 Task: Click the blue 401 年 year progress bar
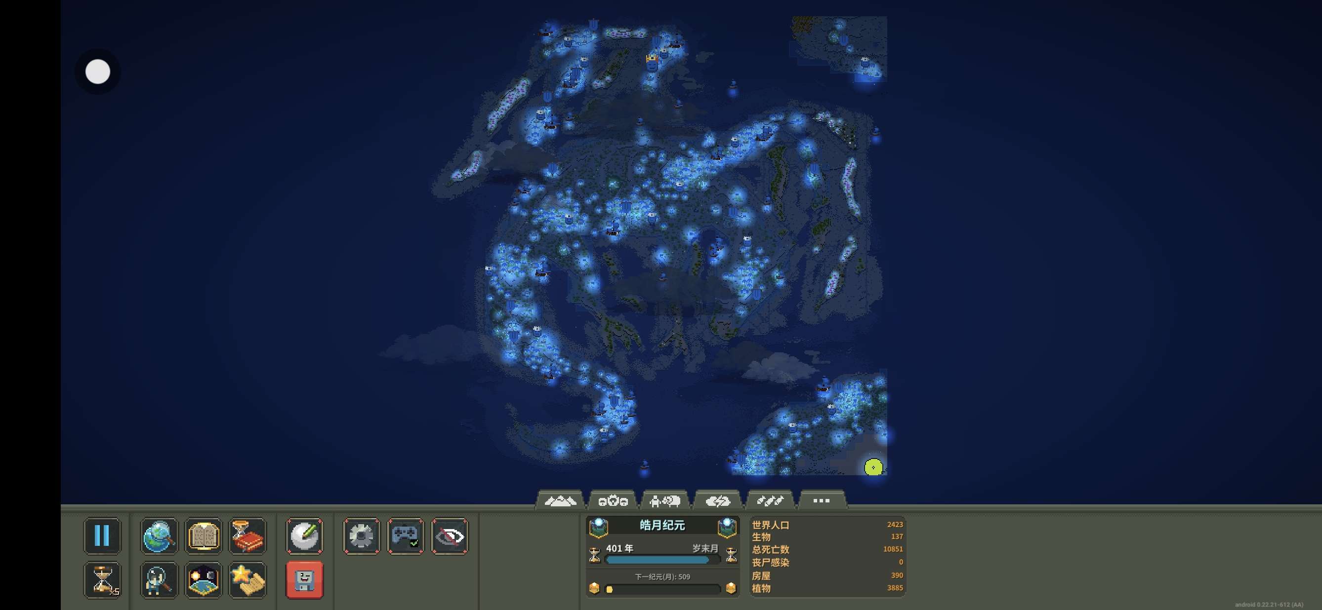click(658, 560)
